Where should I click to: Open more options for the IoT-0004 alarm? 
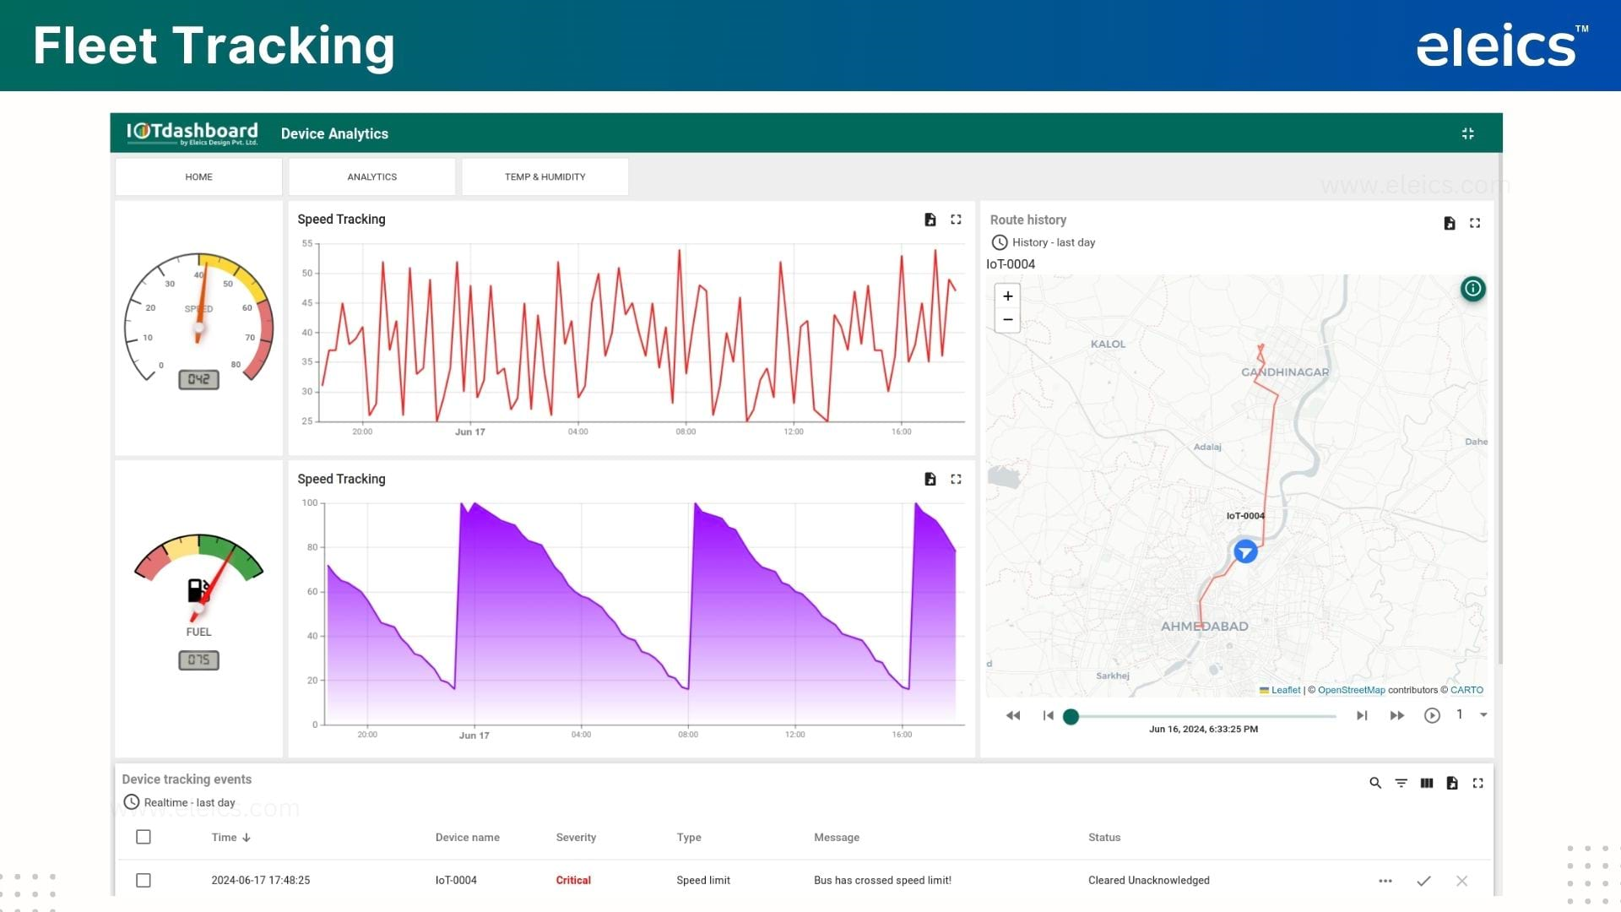tap(1385, 881)
